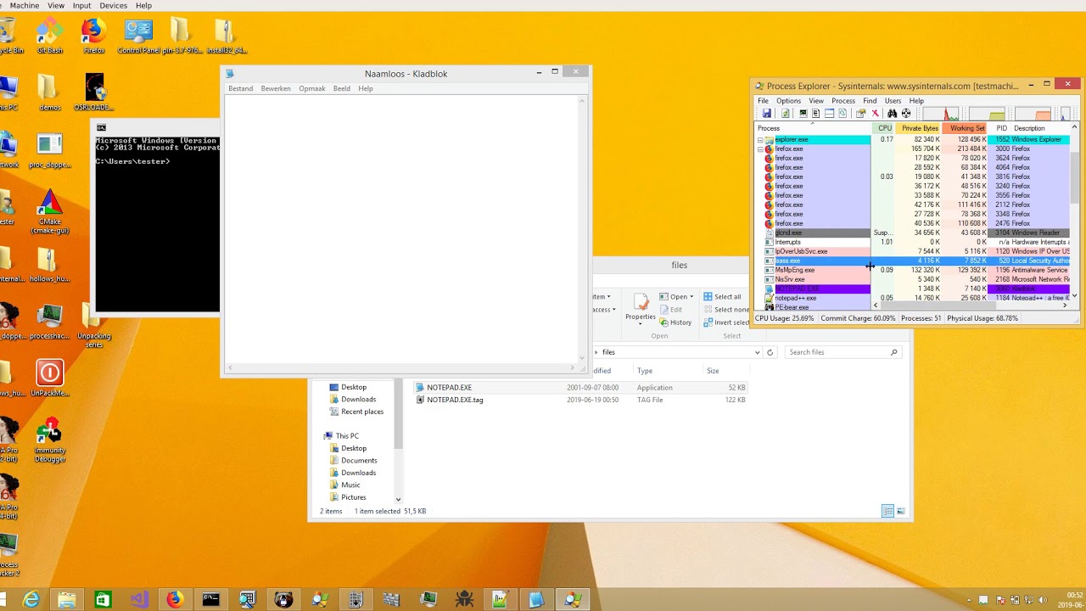Click the Immunity Debugger desktop icon

49,441
